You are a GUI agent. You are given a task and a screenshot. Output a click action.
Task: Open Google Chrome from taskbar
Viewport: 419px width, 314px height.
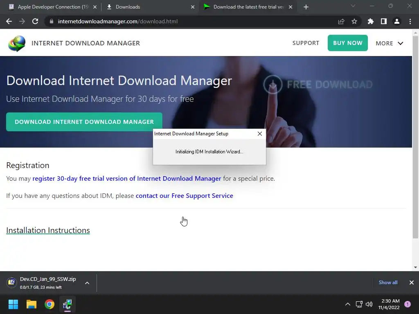pos(50,304)
